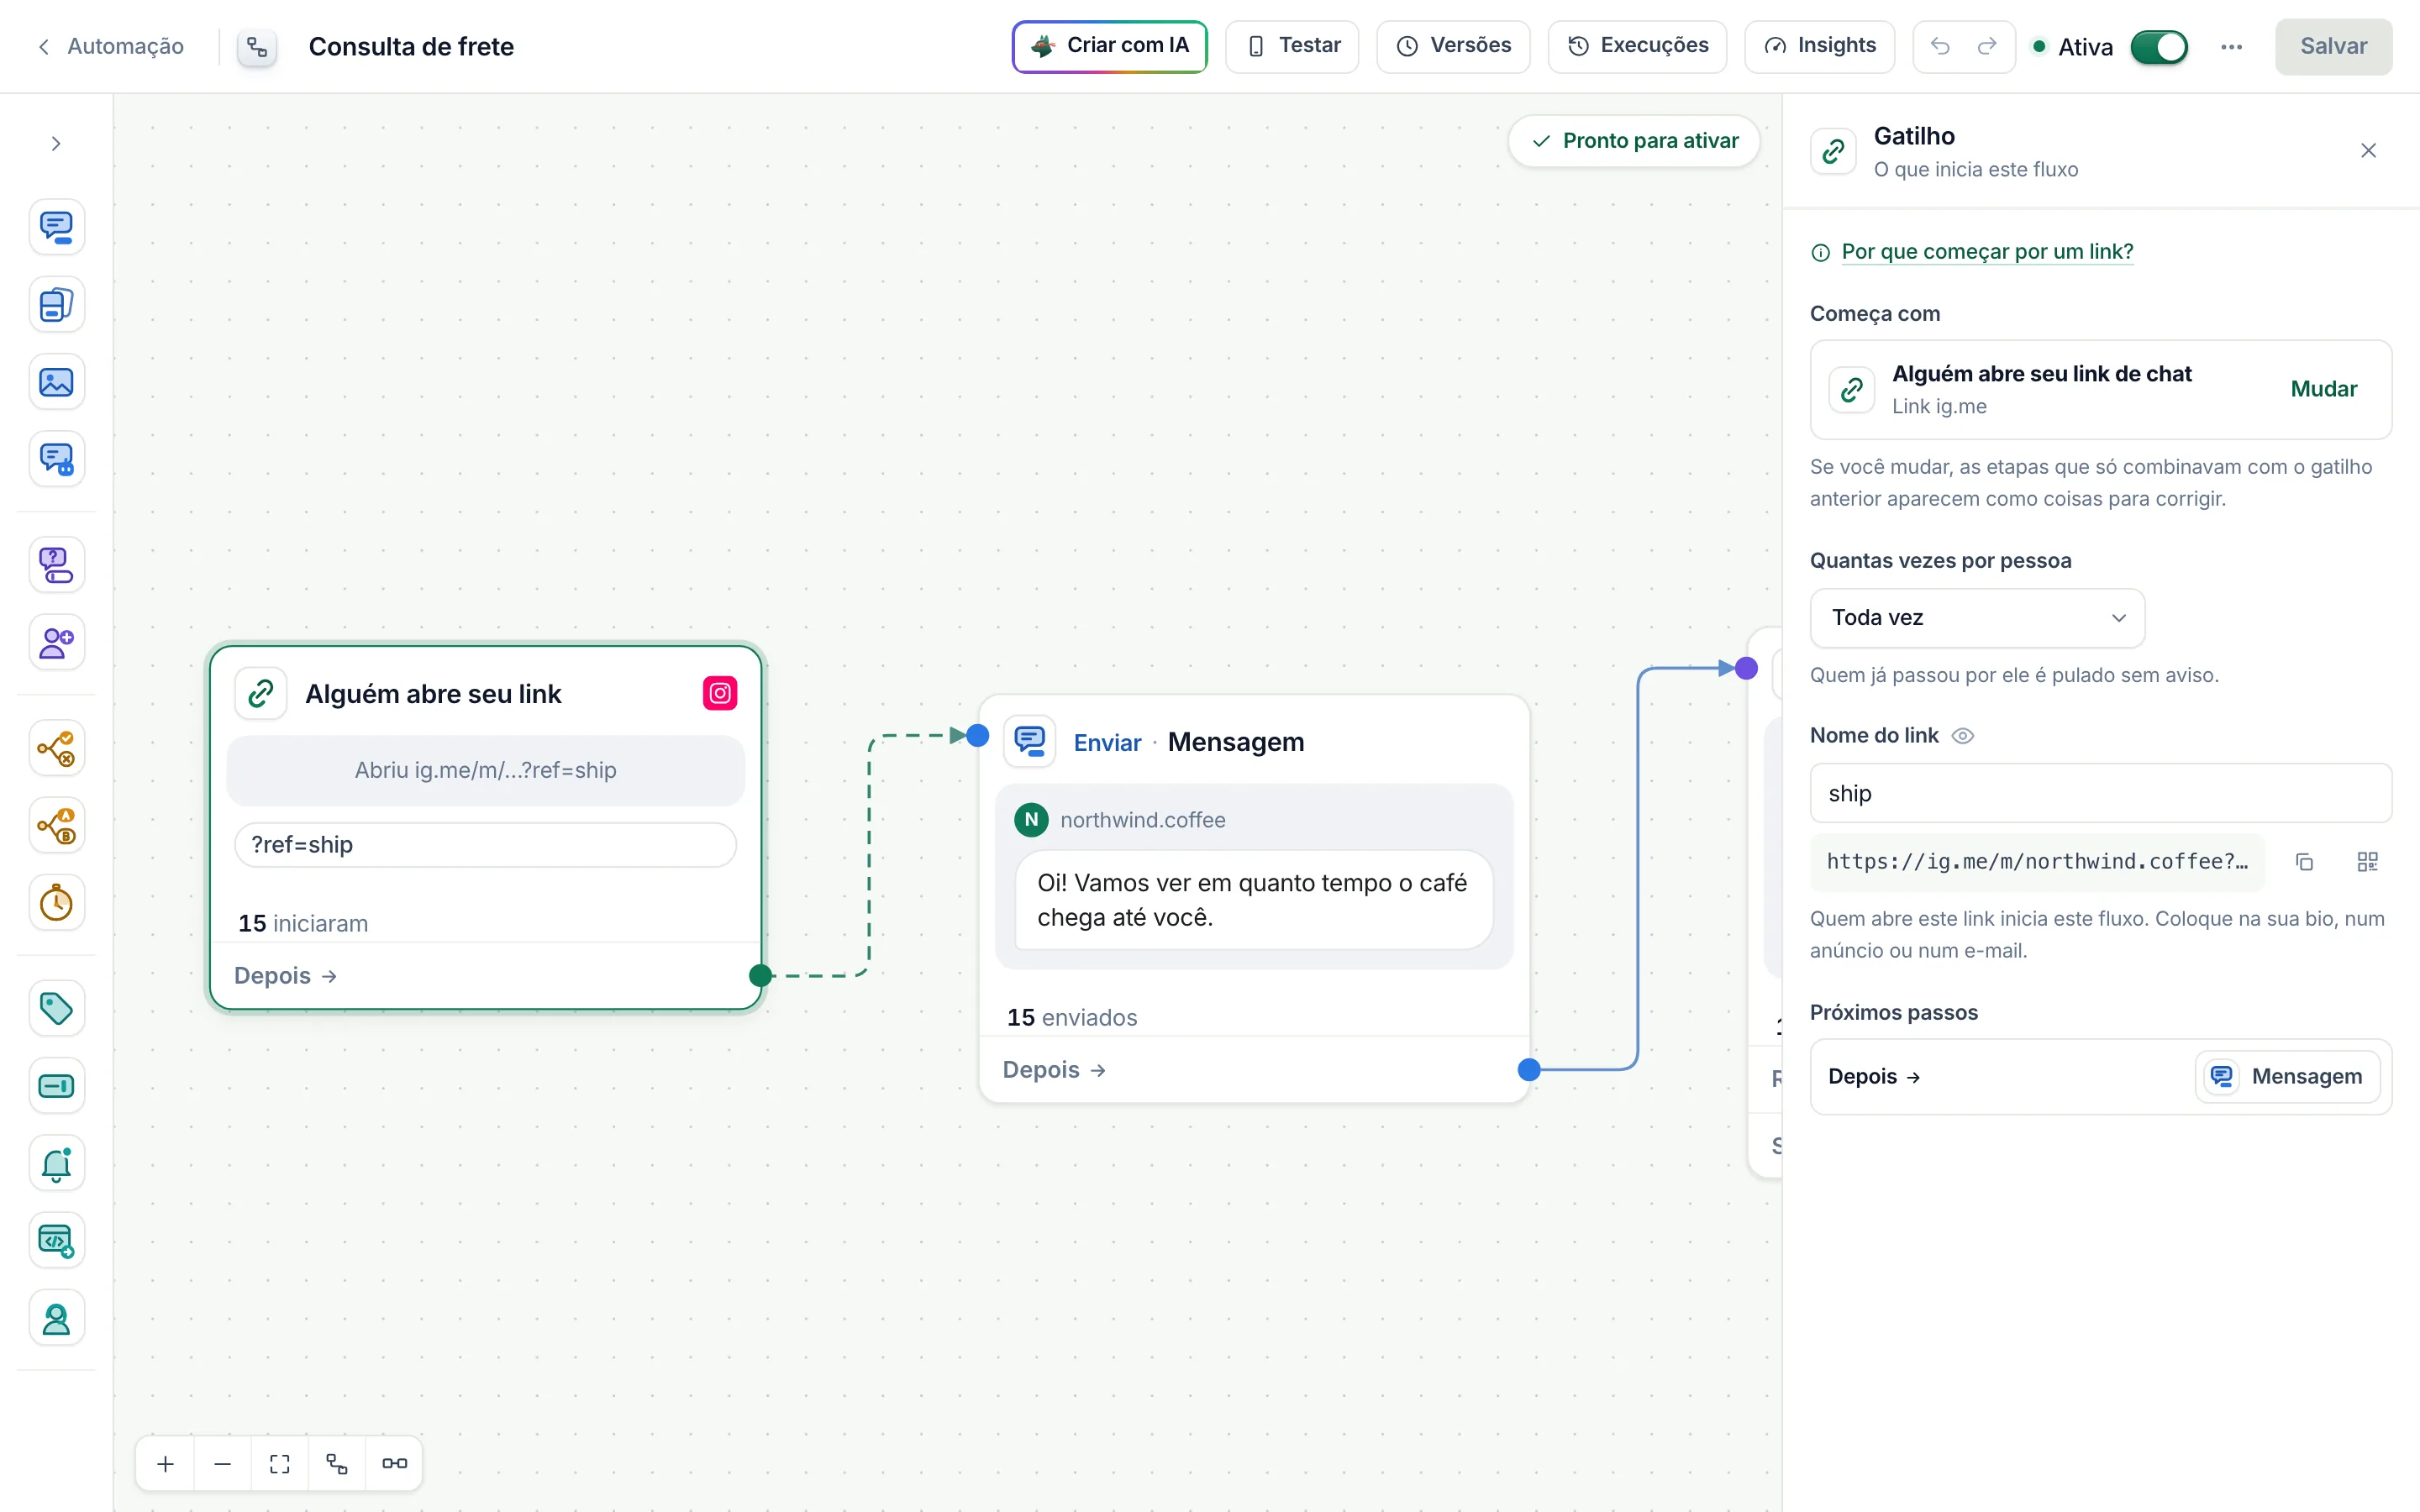This screenshot has width=2420, height=1512.
Task: Open the three-dots more options menu
Action: click(2231, 47)
